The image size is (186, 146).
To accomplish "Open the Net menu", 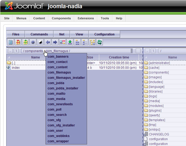I will [62, 34].
